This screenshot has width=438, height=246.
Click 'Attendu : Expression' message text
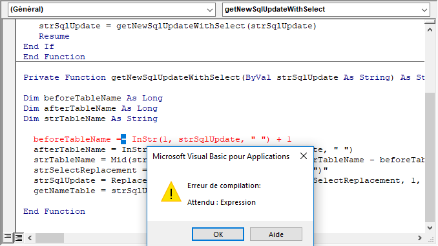(x=221, y=202)
